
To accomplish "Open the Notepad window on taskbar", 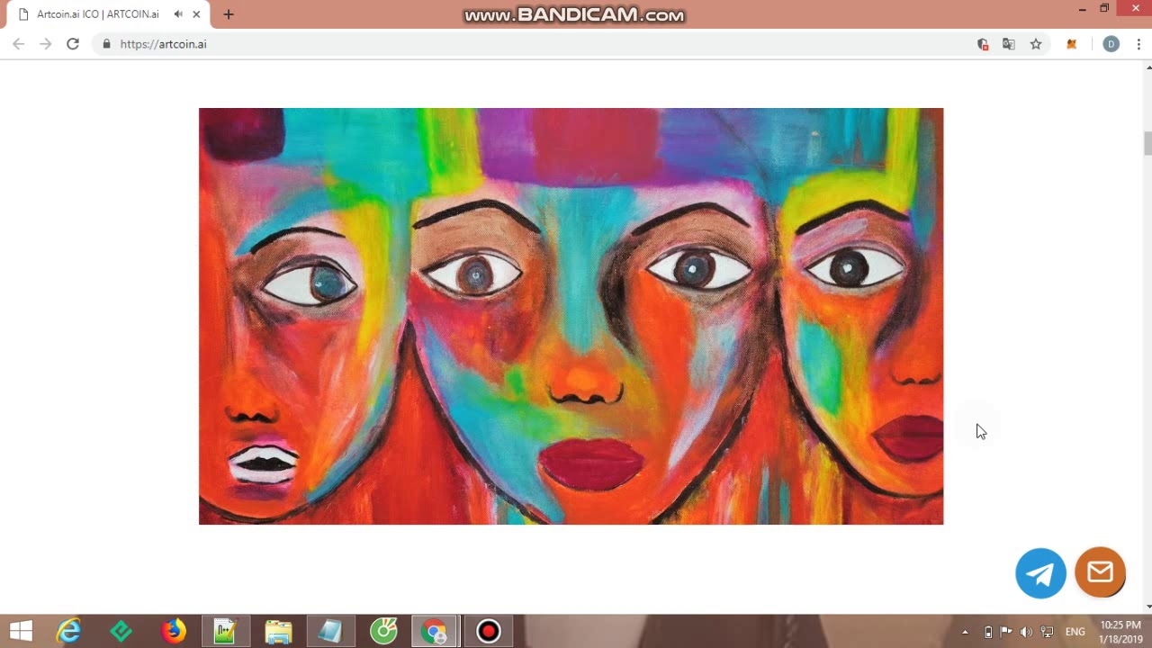I will (x=330, y=631).
